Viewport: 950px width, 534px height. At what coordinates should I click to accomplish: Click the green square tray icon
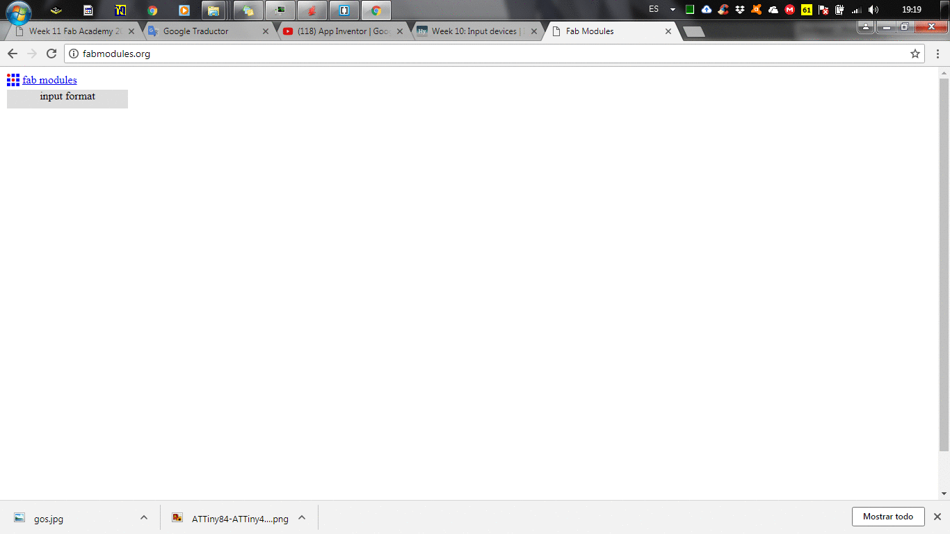point(690,10)
